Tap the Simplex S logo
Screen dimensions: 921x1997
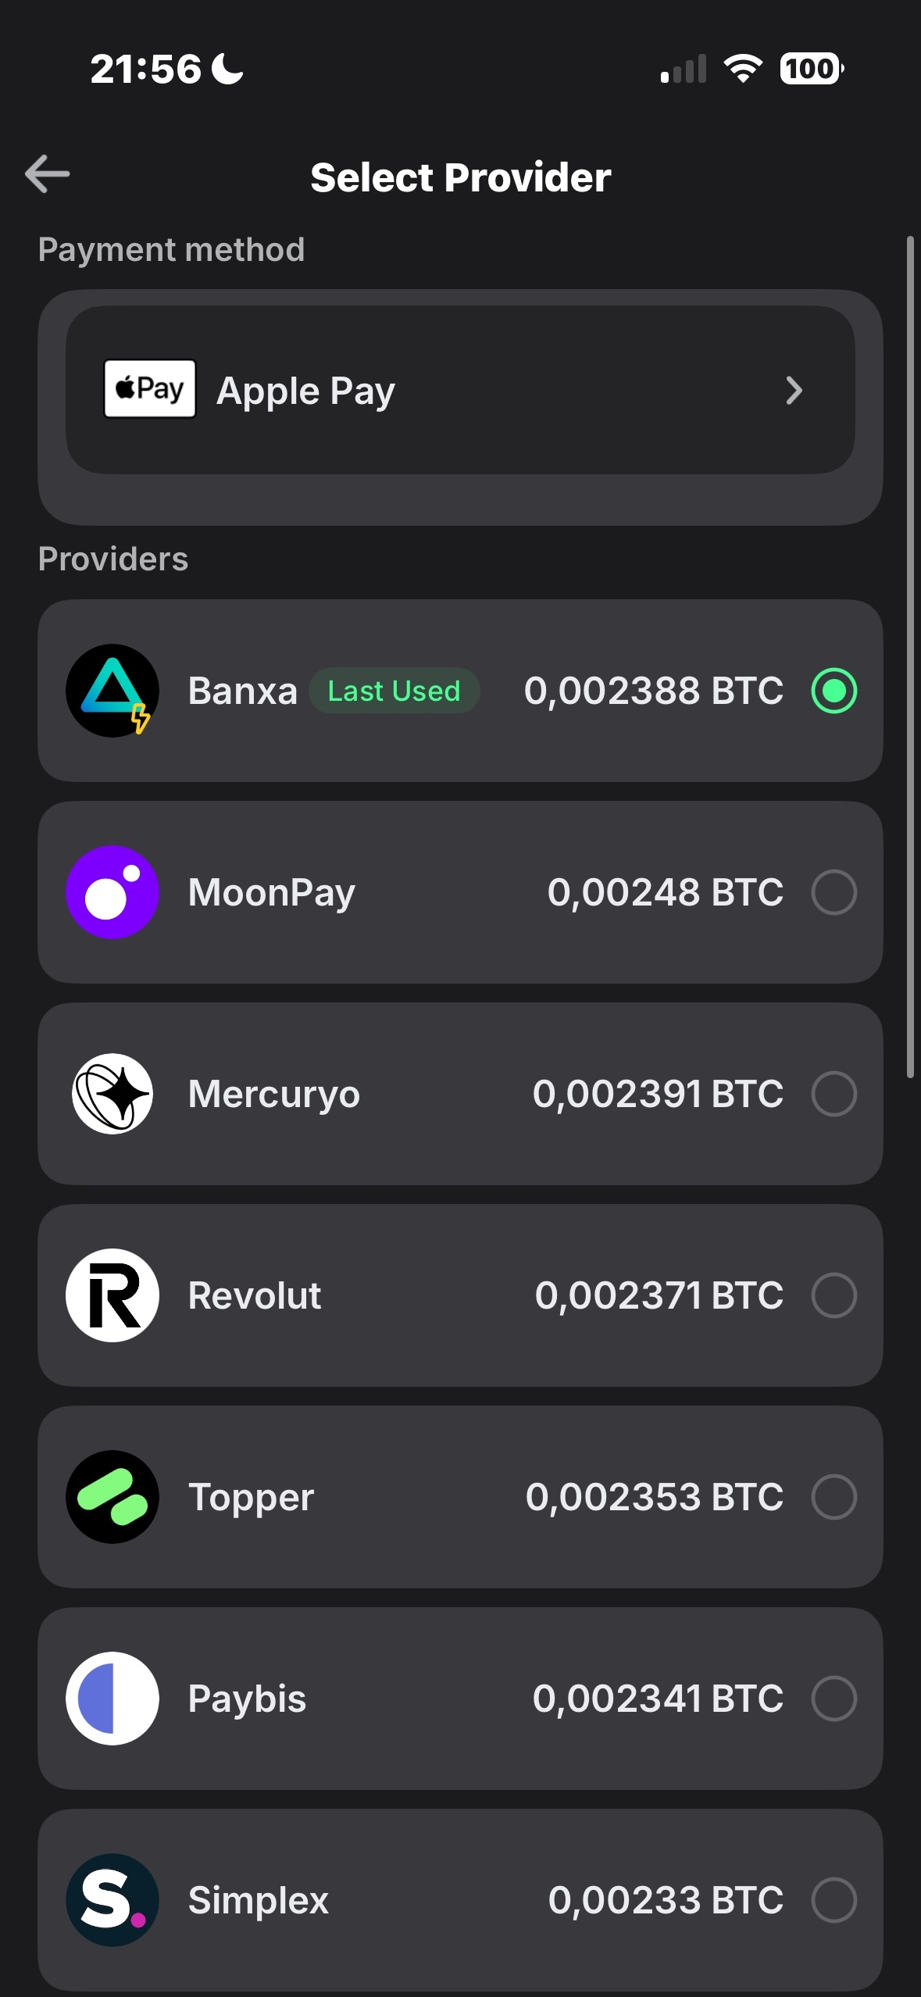112,1900
